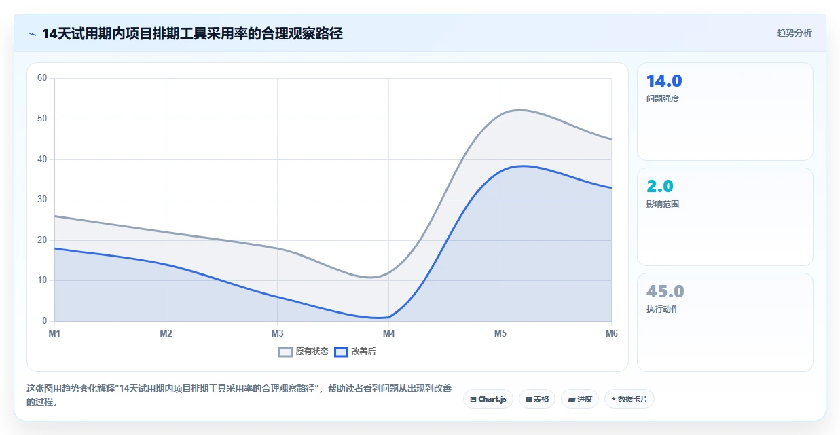Select the Chart.js tag
This screenshot has height=435, width=840.
[488, 399]
